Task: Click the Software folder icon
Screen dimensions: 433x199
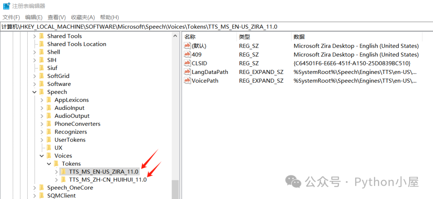Action: tap(42, 84)
